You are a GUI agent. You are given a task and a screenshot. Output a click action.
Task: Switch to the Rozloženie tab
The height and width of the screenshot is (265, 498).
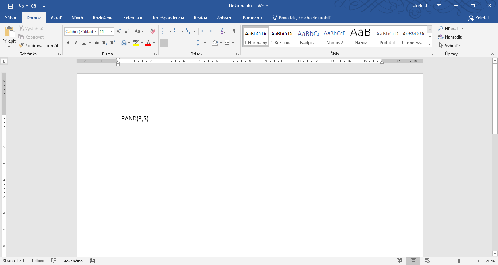pos(103,18)
